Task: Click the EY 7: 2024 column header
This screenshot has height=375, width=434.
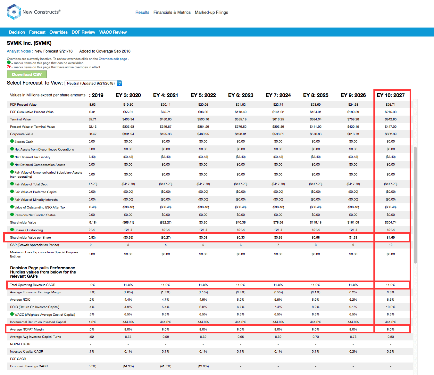Action: pos(278,95)
